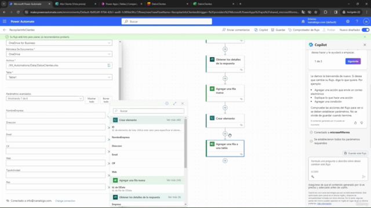Select ID dynamic content item
371x208 pixels.
pos(147,128)
